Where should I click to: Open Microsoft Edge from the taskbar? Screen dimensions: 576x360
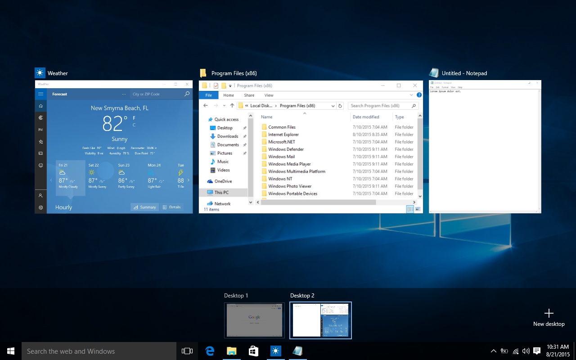210,351
